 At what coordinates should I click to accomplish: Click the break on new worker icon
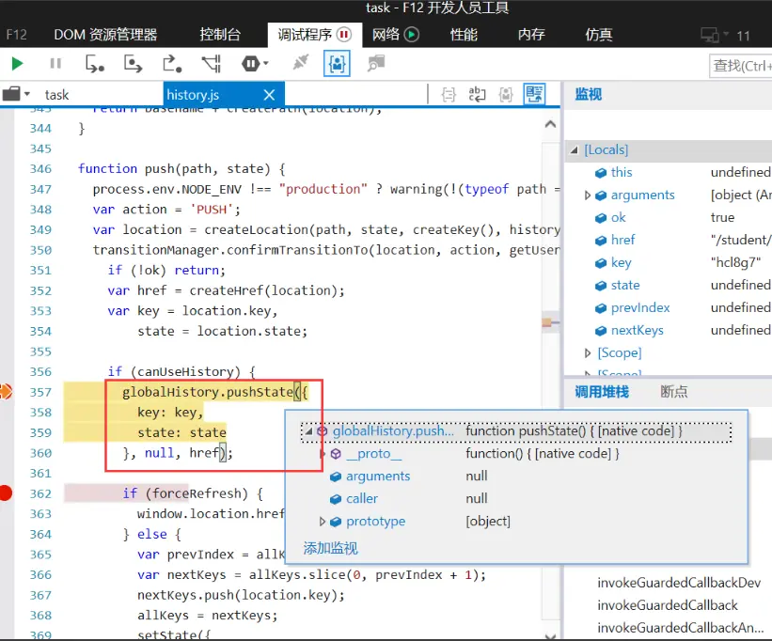(x=212, y=64)
